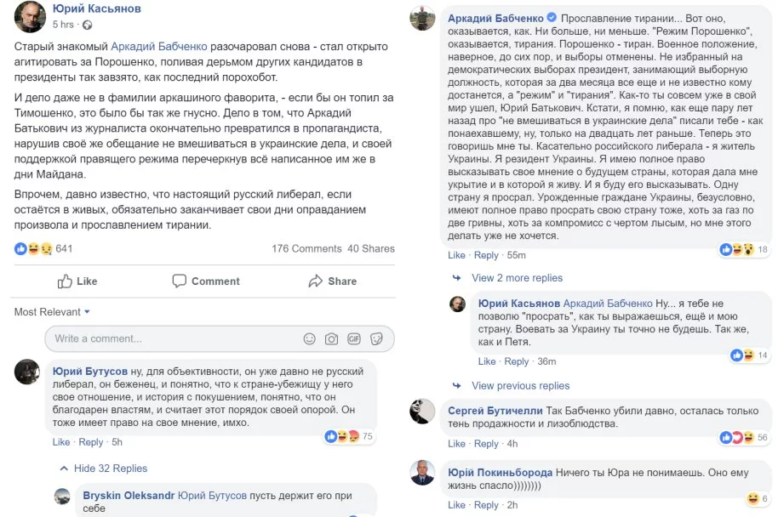Open the Most Relevant comment sorting dropdown
Viewport: 778px width, 517px height.
52,312
